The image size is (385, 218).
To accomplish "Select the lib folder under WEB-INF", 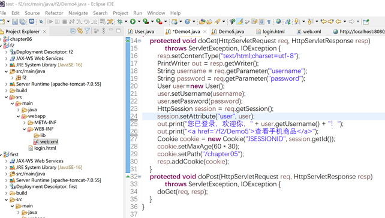I will click(x=43, y=135).
